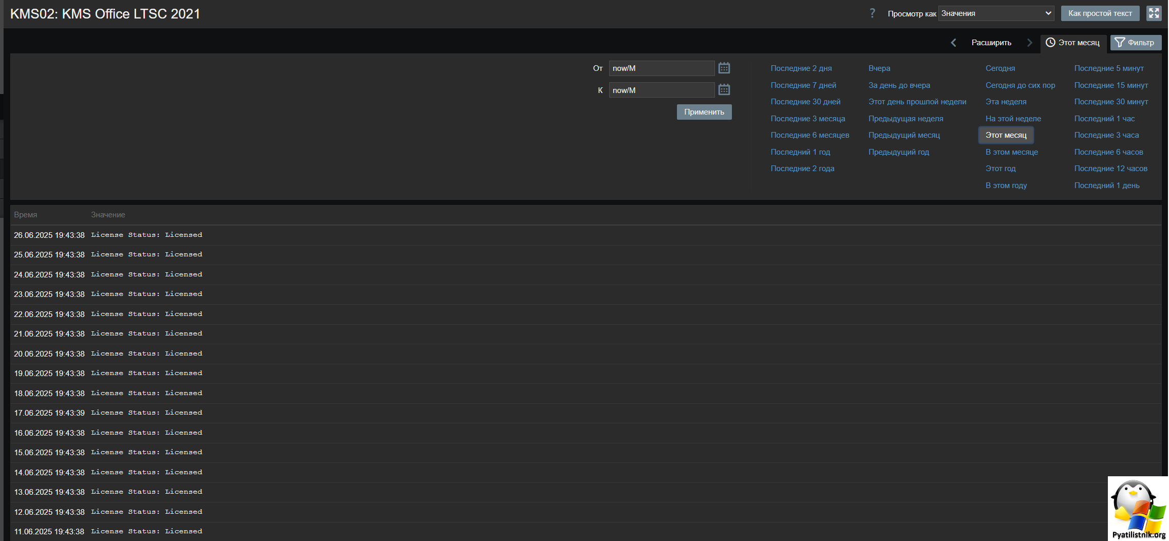
Task: Set range to 'Последние 15 минут'
Action: point(1111,85)
